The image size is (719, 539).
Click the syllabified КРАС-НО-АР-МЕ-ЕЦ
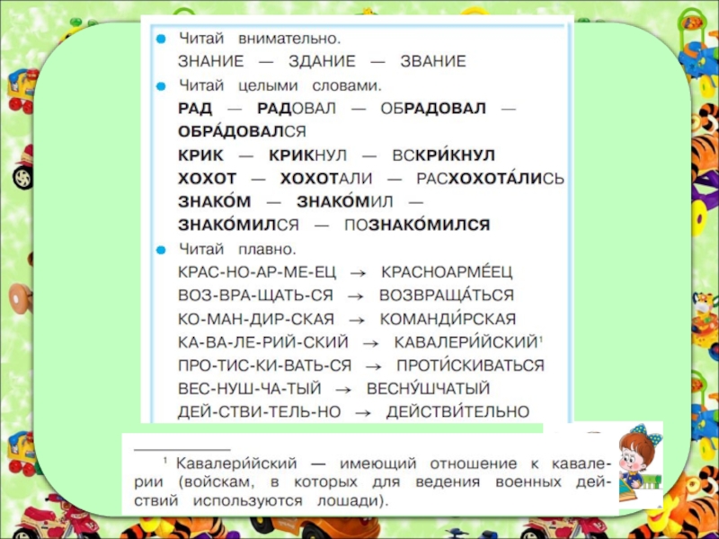(x=257, y=272)
